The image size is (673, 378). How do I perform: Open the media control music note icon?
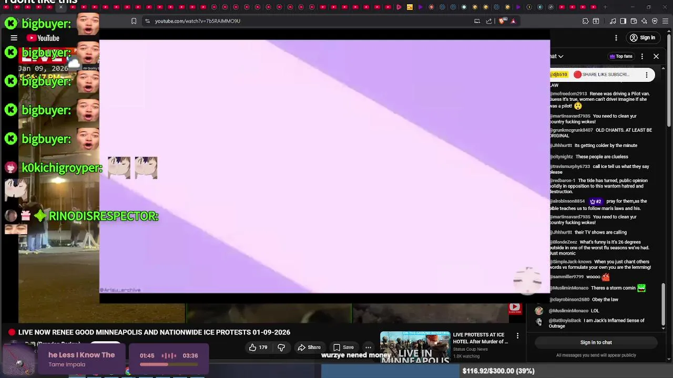pyautogui.click(x=613, y=21)
